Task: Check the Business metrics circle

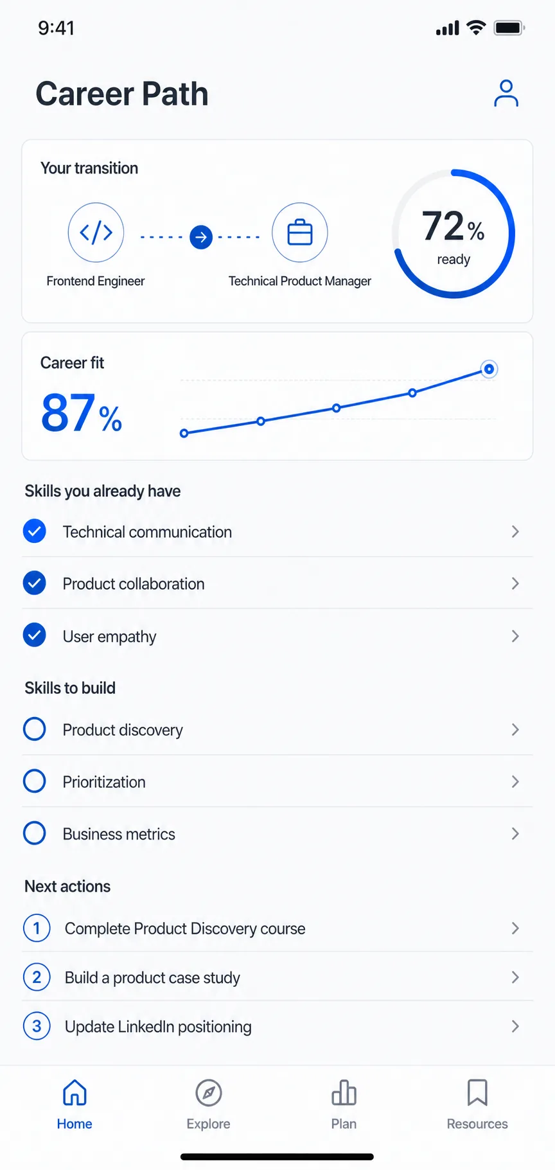Action: tap(35, 833)
